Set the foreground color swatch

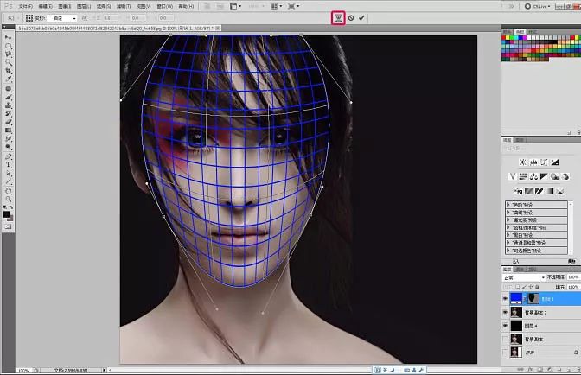(6, 214)
